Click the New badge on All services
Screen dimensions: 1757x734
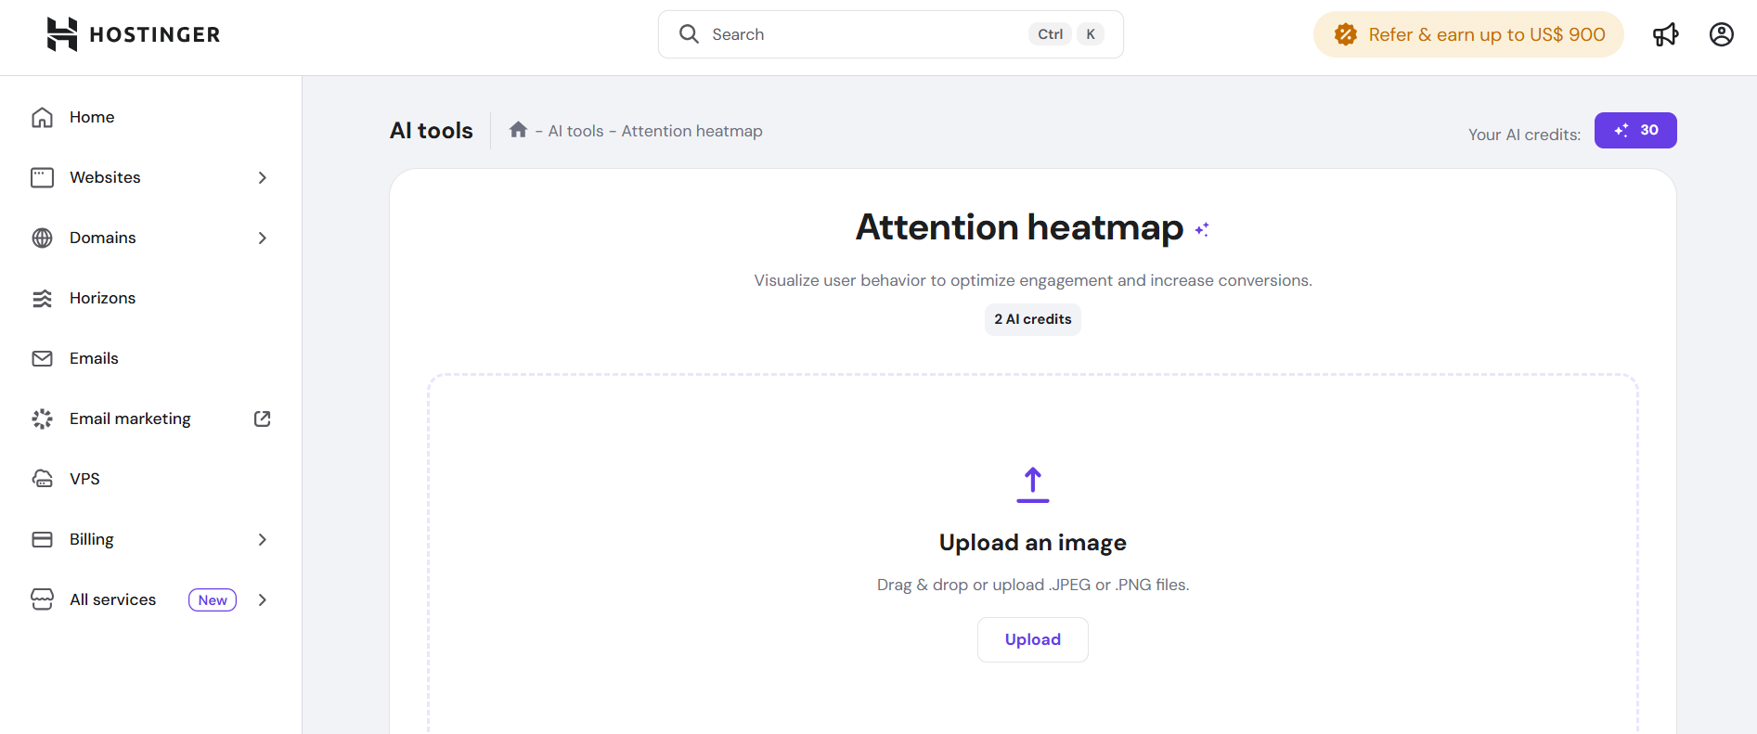point(213,599)
